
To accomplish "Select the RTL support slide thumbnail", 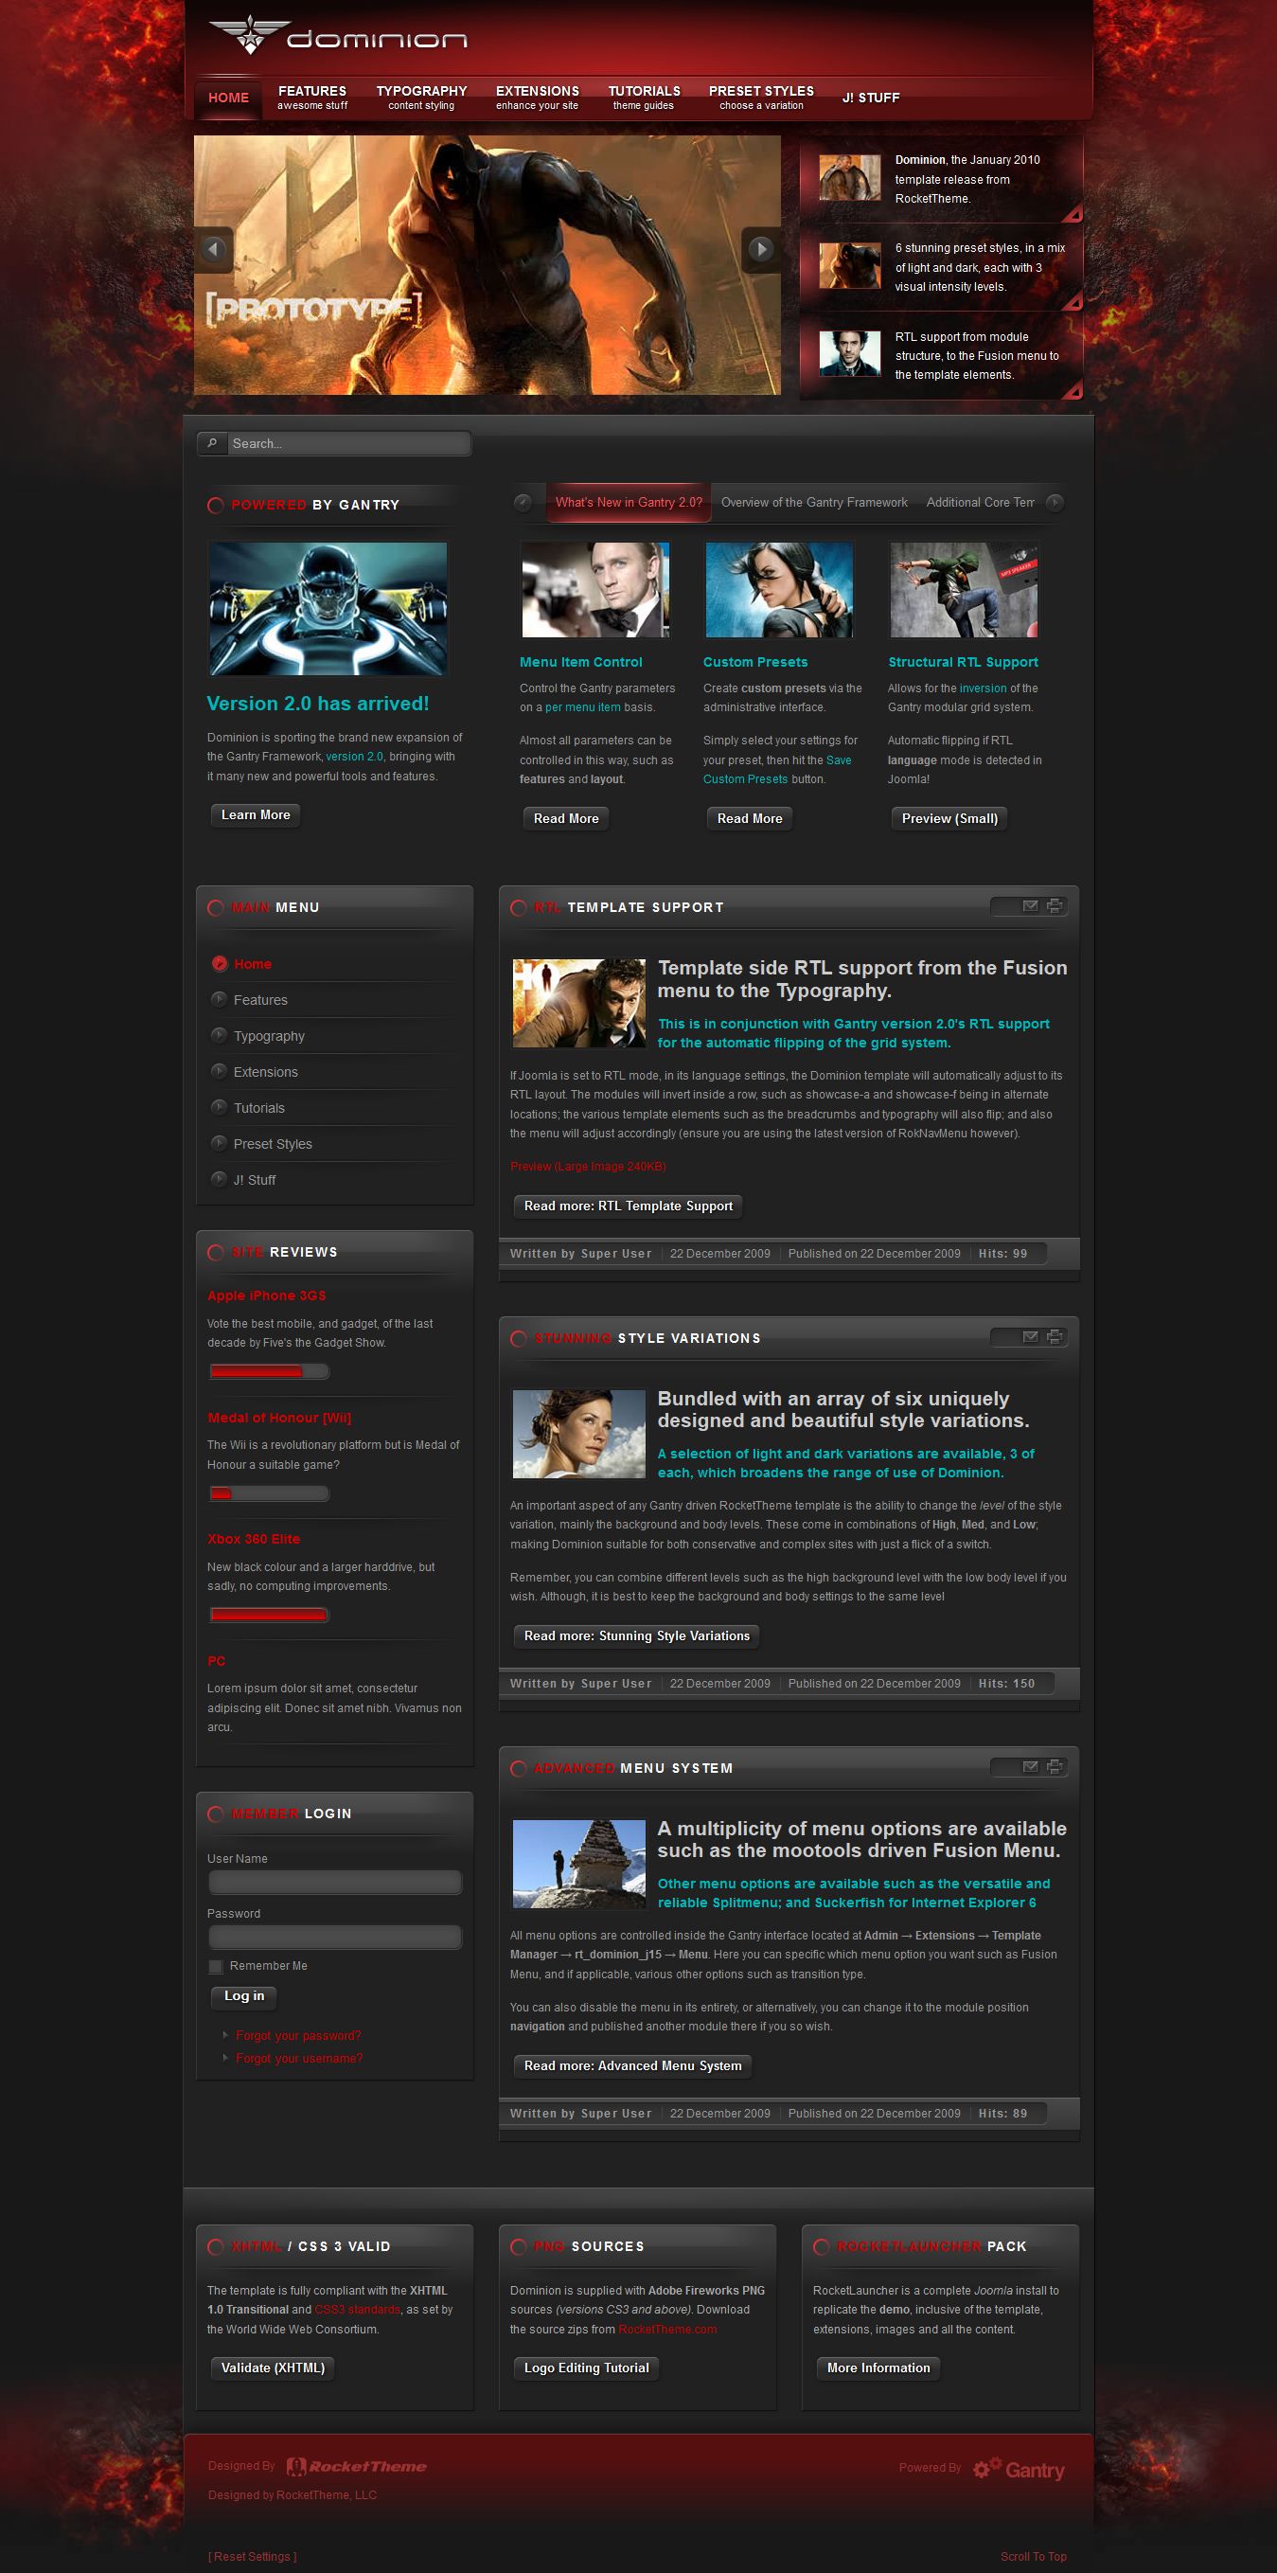I will pos(850,353).
